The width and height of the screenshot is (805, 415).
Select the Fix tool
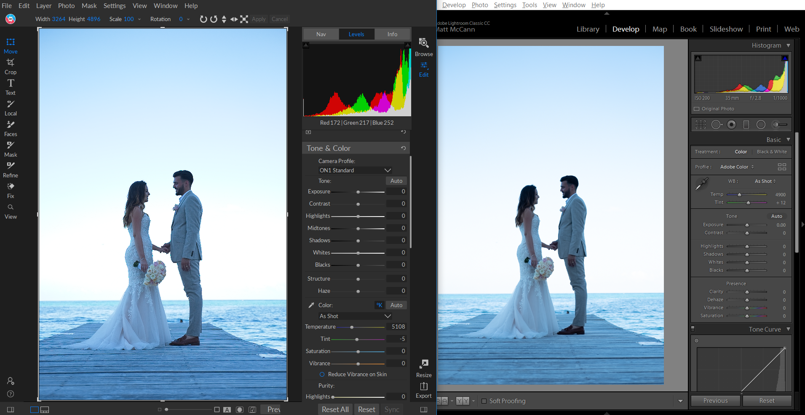(11, 190)
